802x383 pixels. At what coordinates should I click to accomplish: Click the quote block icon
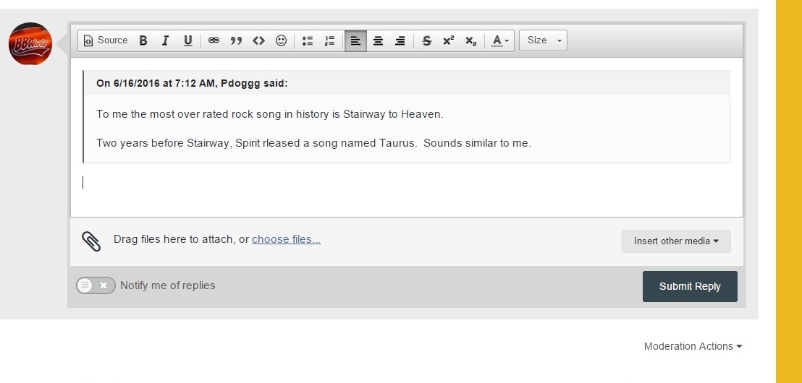(236, 40)
